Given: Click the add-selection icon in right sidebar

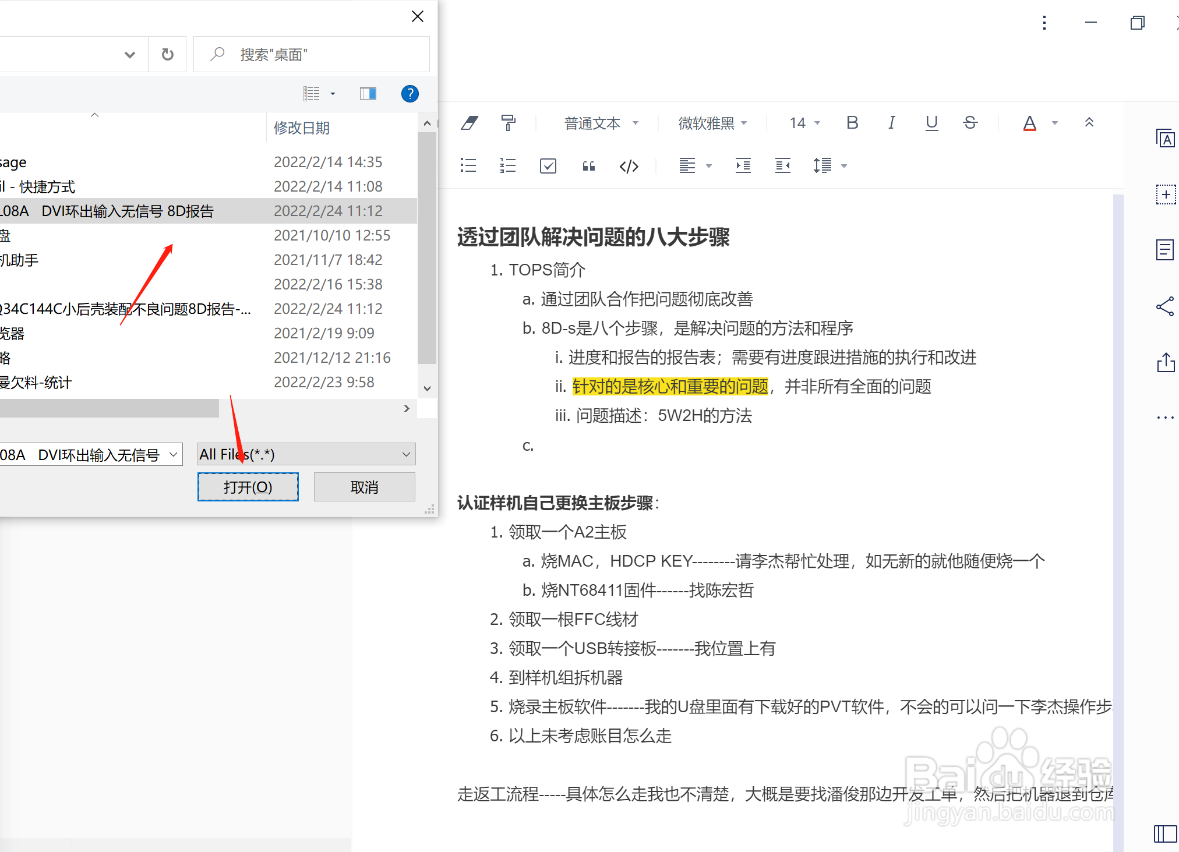Looking at the screenshot, I should pyautogui.click(x=1166, y=194).
